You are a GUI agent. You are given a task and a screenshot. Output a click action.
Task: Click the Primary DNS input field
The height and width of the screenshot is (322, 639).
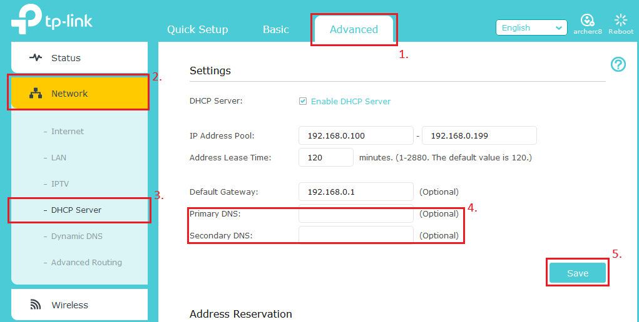coord(355,214)
